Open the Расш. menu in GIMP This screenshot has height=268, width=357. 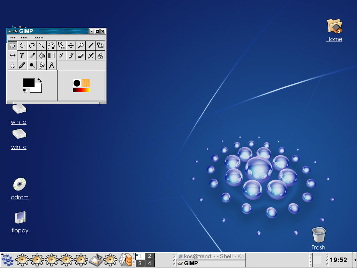pos(24,38)
